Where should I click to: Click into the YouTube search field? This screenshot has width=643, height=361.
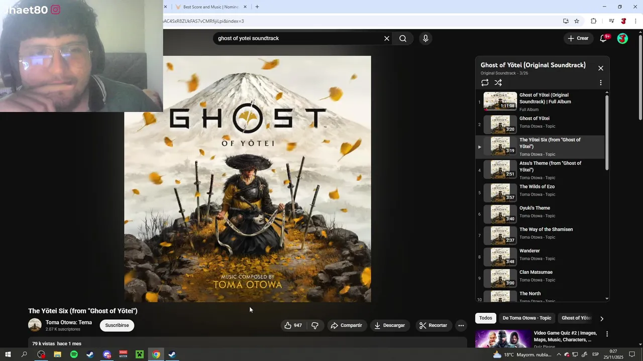pos(299,39)
